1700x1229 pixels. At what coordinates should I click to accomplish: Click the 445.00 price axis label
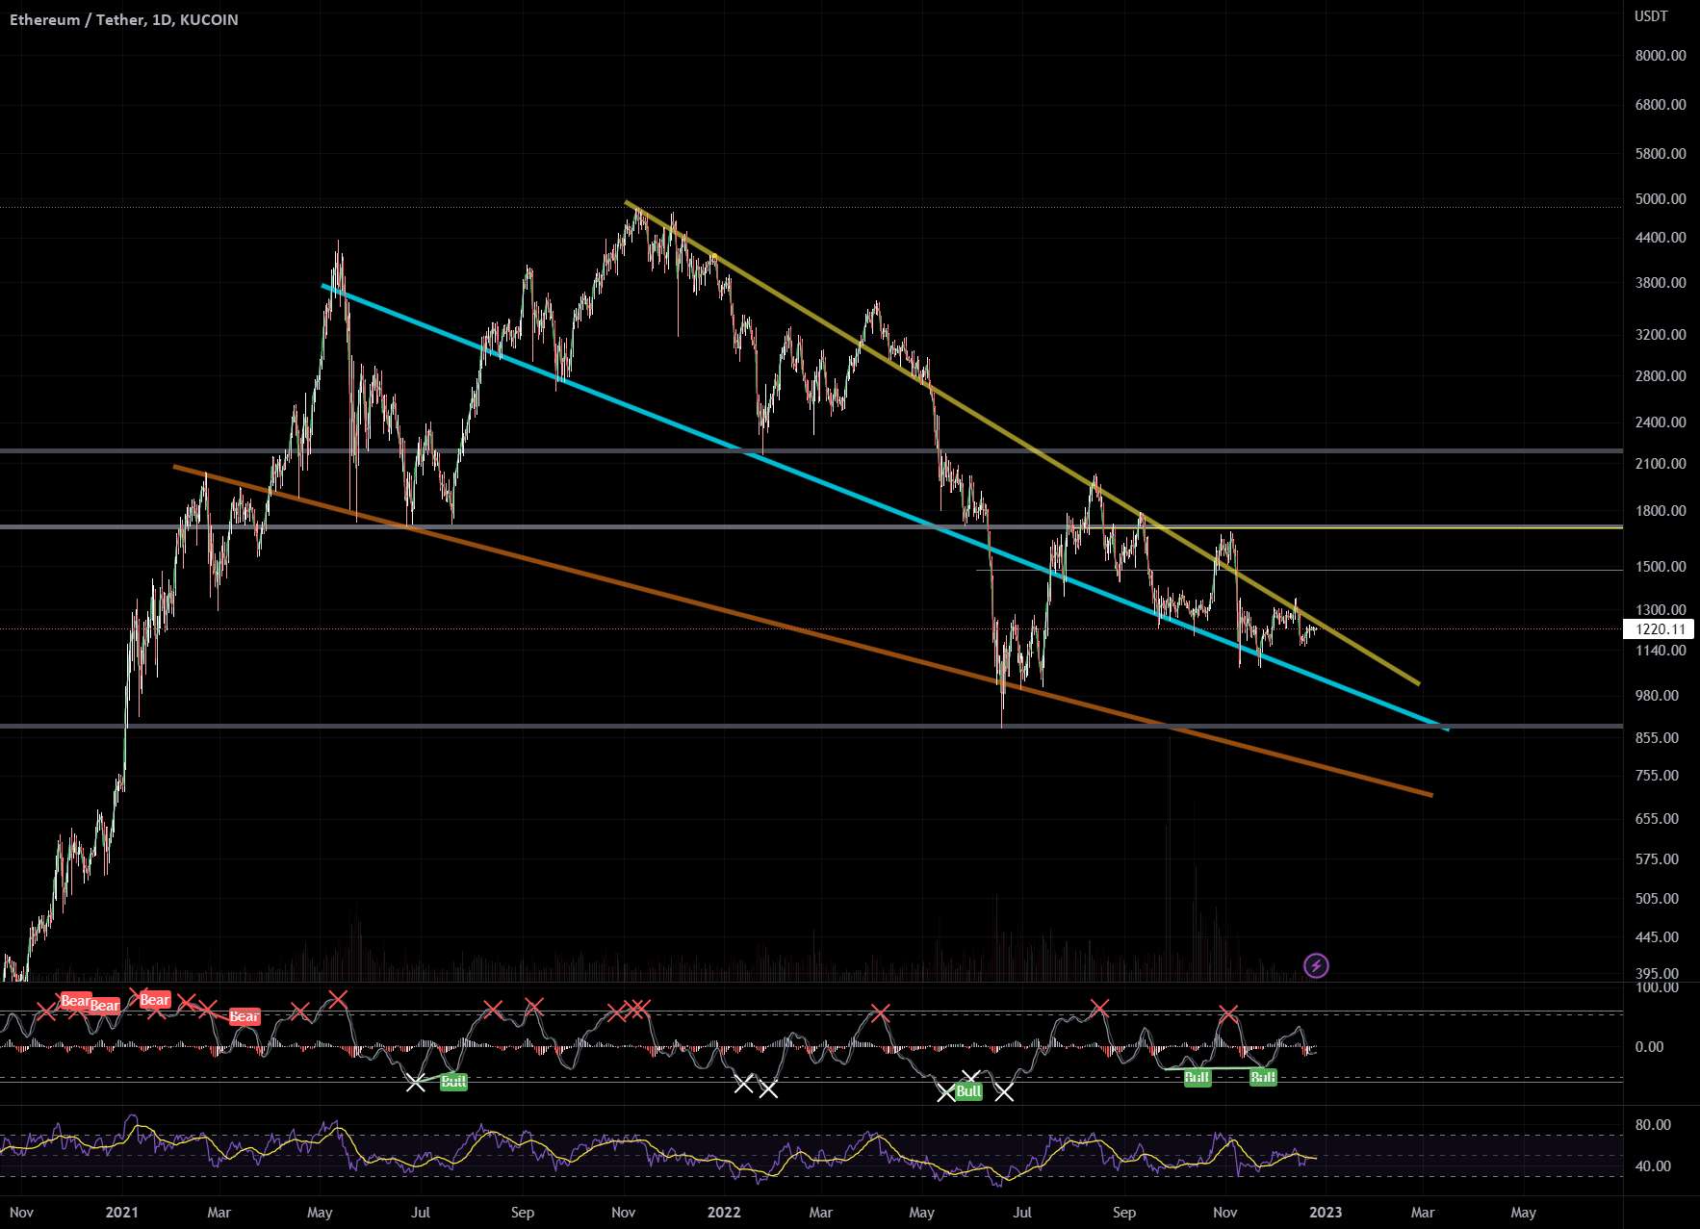1657,937
